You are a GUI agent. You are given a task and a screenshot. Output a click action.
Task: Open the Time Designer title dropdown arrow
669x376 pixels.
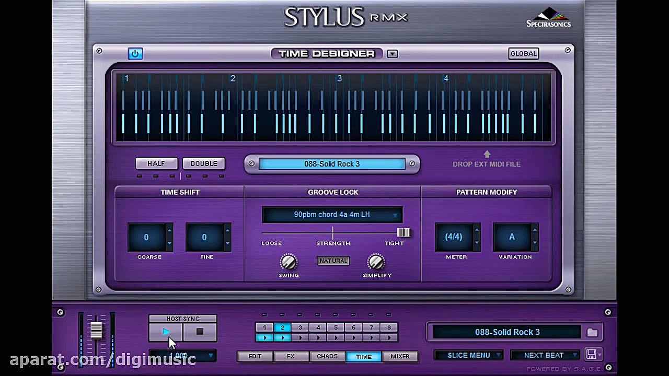click(x=393, y=54)
